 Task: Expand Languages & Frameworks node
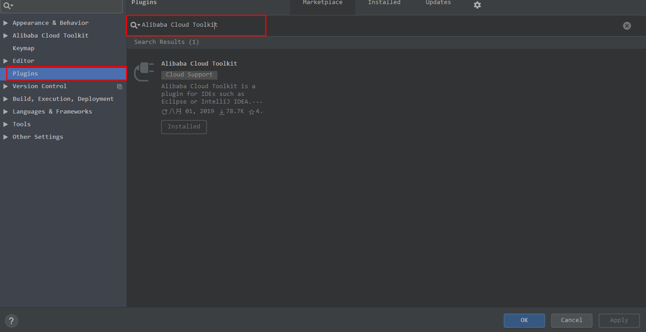click(5, 112)
